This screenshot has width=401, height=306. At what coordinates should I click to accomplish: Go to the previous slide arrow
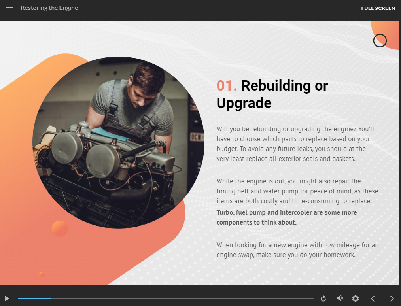pos(373,298)
